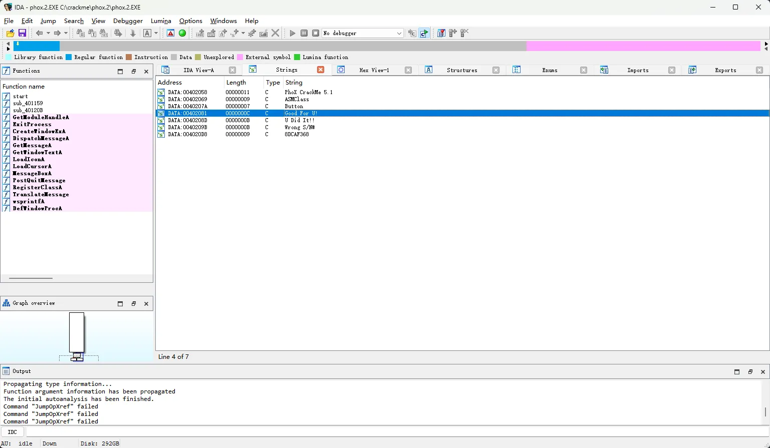The height and width of the screenshot is (448, 770).
Task: Switch to the Imports tab
Action: 637,70
